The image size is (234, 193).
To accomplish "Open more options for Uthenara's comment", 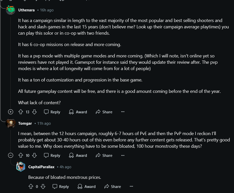I will tap(123, 112).
